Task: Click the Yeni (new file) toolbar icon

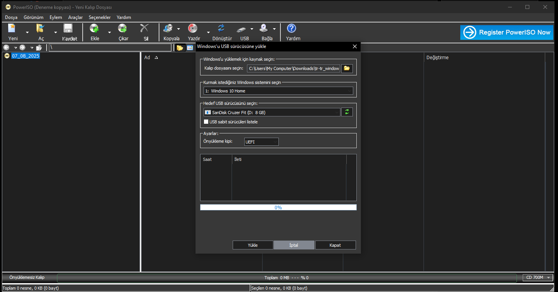Action: click(12, 29)
